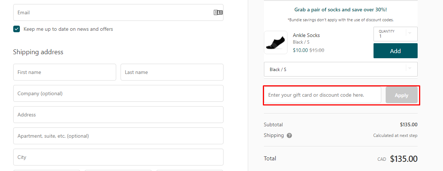Select the Last name field
Viewport: 443px width, 171px height.
tap(172, 72)
